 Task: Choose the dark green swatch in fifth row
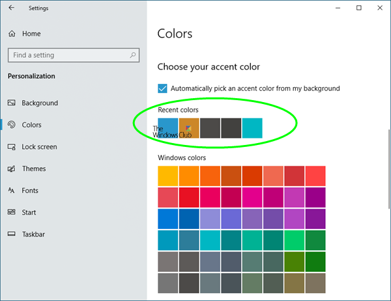[315, 261]
